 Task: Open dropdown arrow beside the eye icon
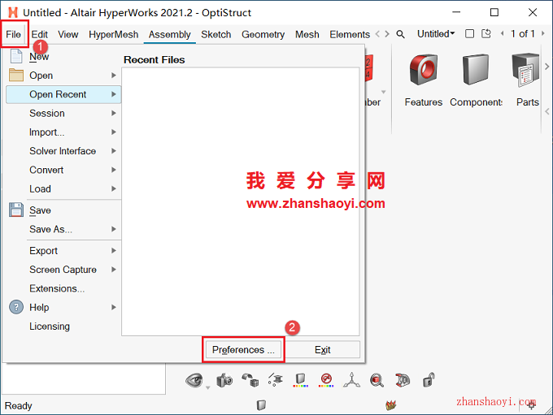208,387
